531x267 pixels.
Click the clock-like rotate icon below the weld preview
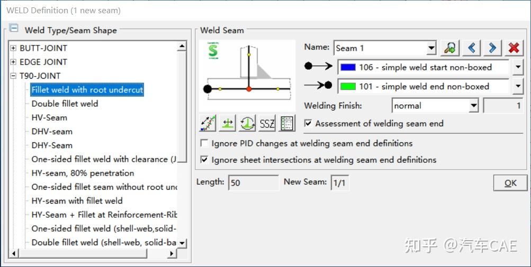point(247,124)
